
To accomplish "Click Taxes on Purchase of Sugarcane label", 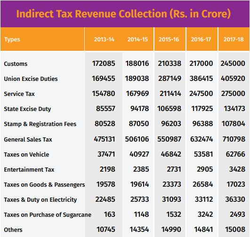I will click(48, 215).
